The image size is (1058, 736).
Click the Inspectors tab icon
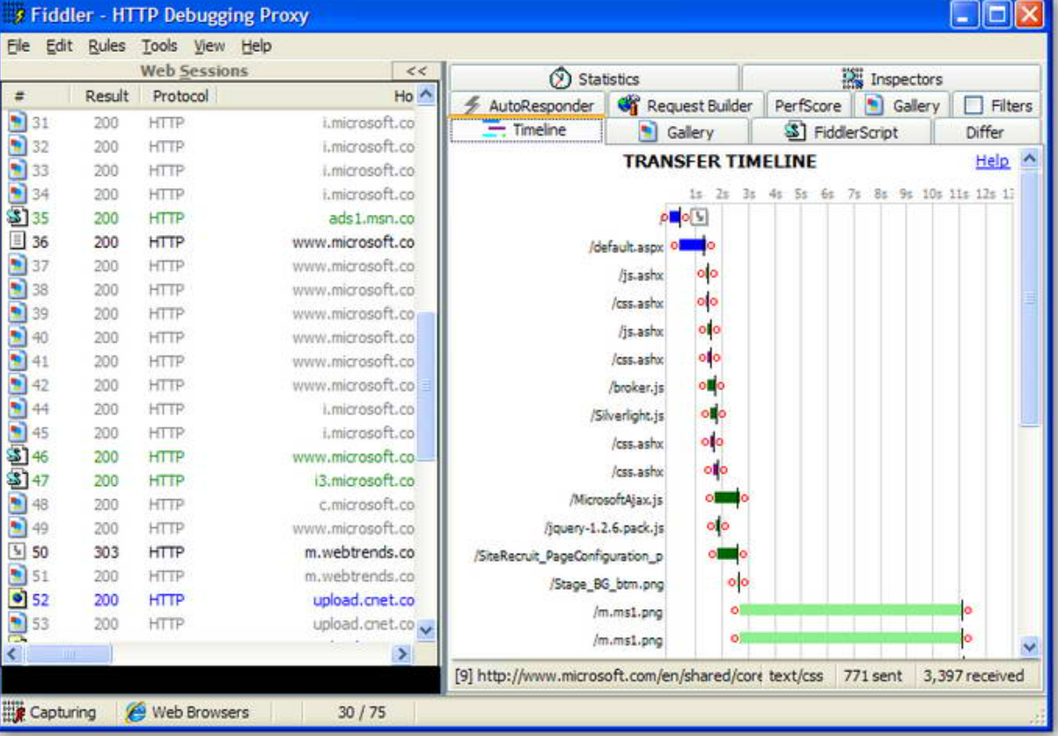pos(852,79)
